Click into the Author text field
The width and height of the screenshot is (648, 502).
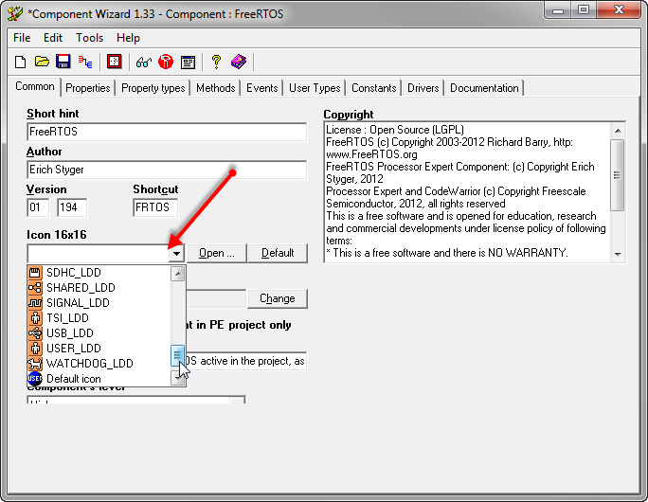click(167, 170)
